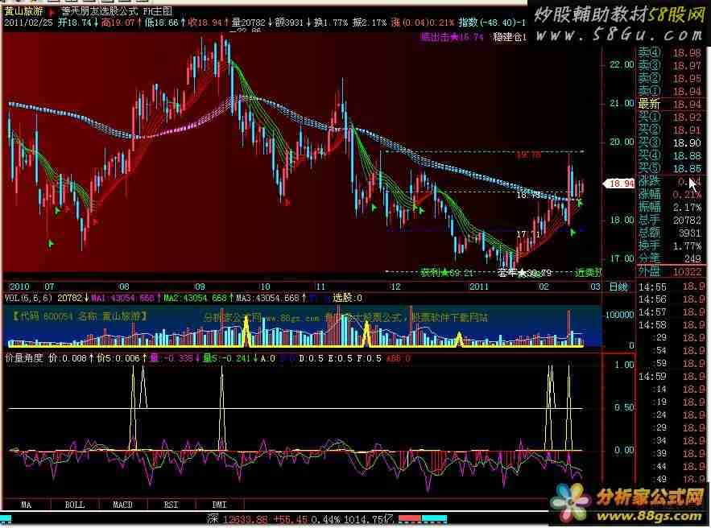This screenshot has height=528, width=711.
Task: Click the 套牢★30.79 label on chart
Action: coord(525,273)
